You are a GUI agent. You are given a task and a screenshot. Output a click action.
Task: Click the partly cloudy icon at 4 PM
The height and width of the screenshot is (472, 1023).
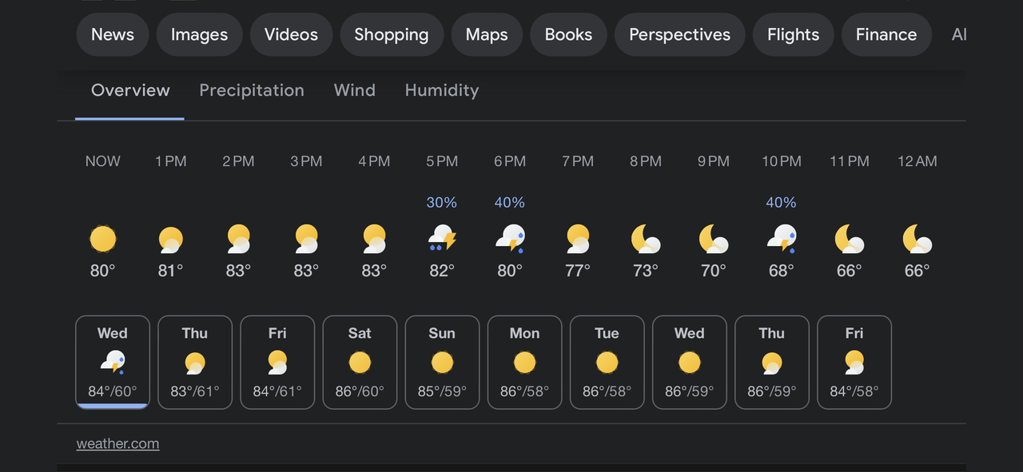(374, 239)
